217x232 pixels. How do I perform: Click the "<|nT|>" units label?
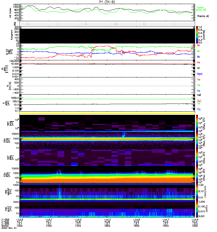[x=207, y=209]
